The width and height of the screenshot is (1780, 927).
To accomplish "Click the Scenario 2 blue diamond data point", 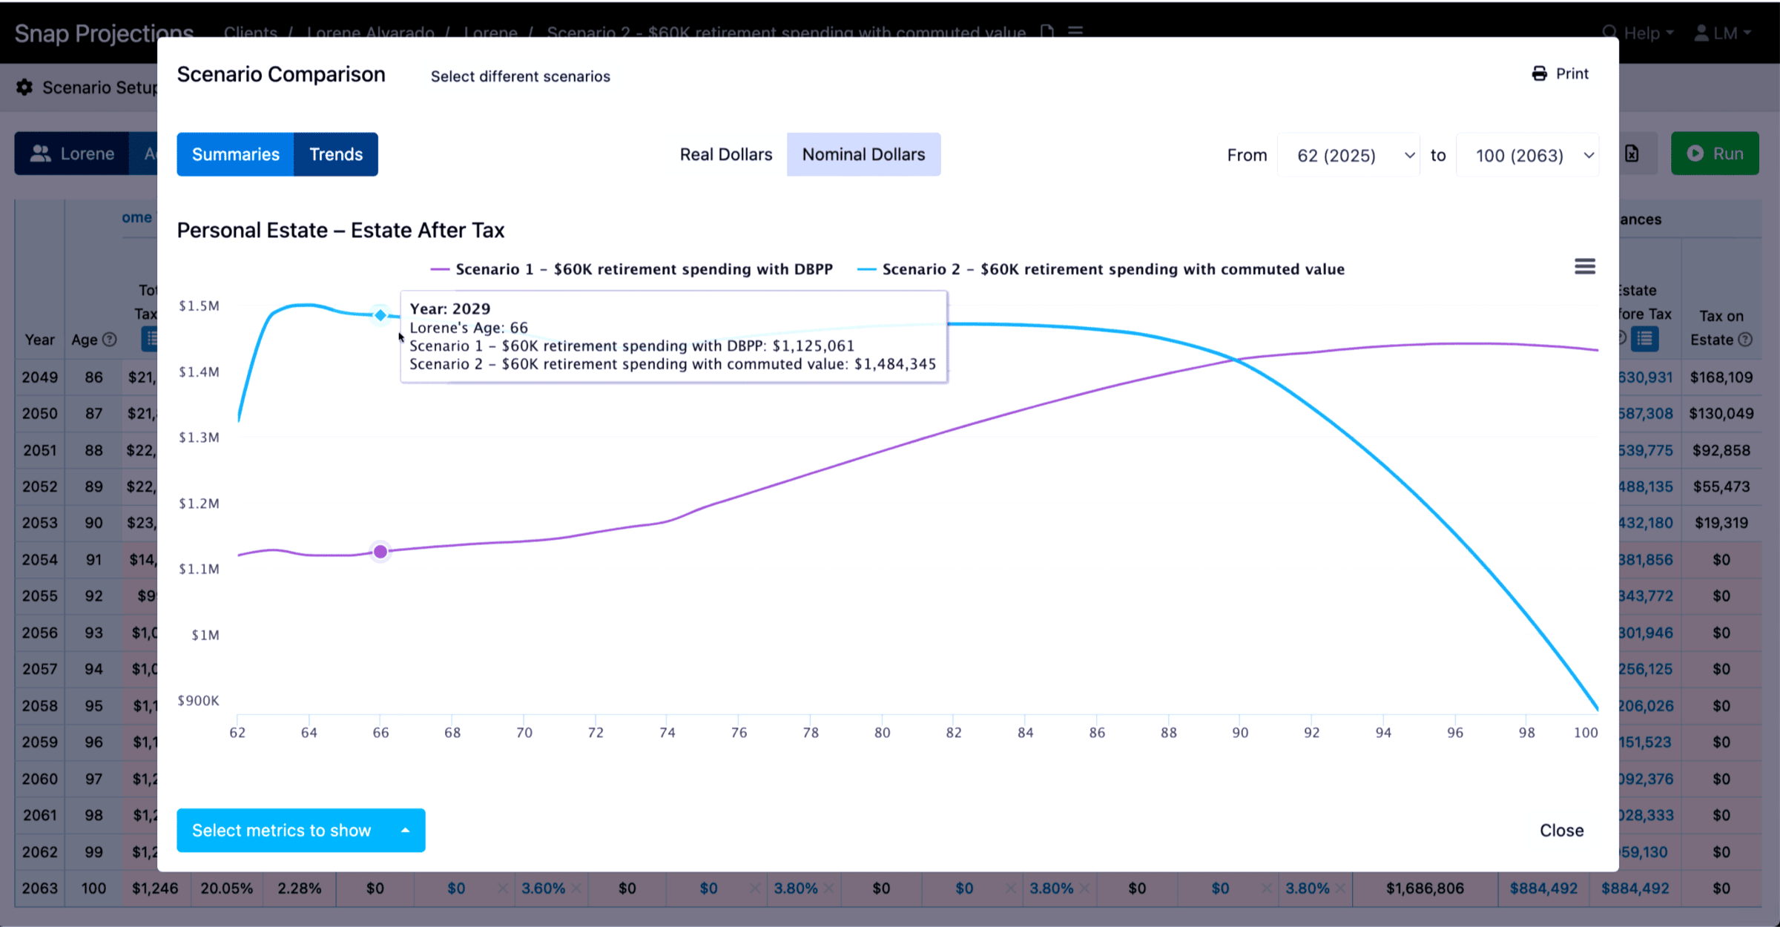I will [380, 315].
